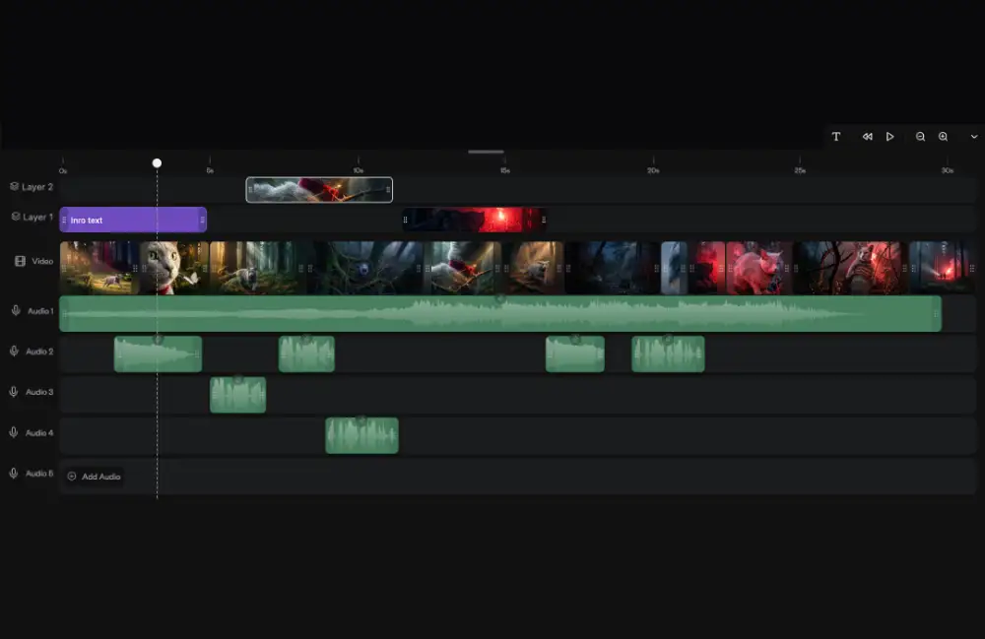Select the Text tool icon
This screenshot has height=639, width=985.
pyautogui.click(x=836, y=137)
